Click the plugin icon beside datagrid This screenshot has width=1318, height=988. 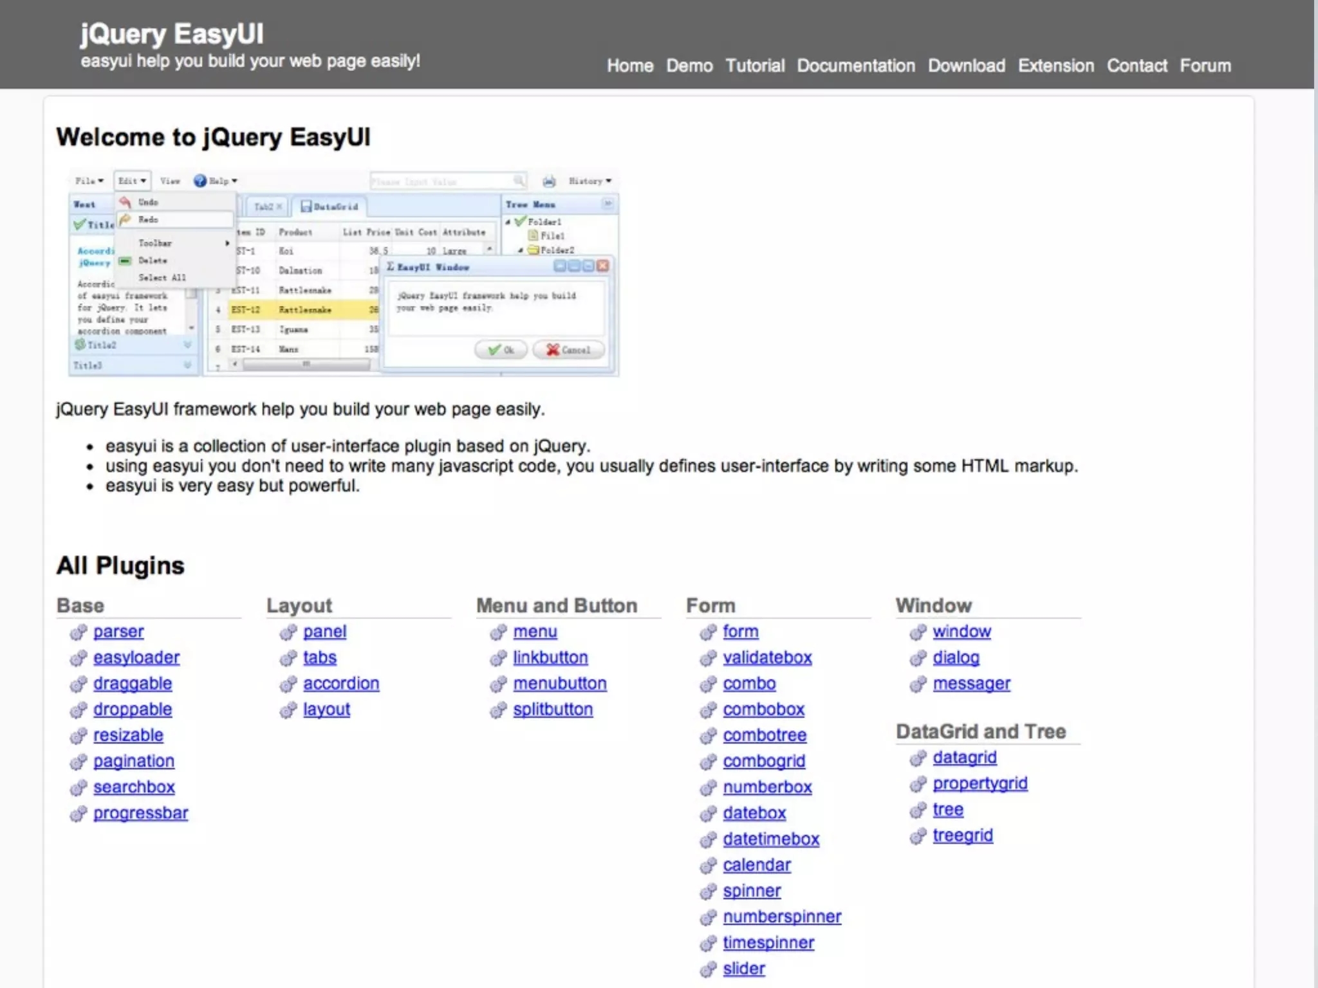(918, 759)
